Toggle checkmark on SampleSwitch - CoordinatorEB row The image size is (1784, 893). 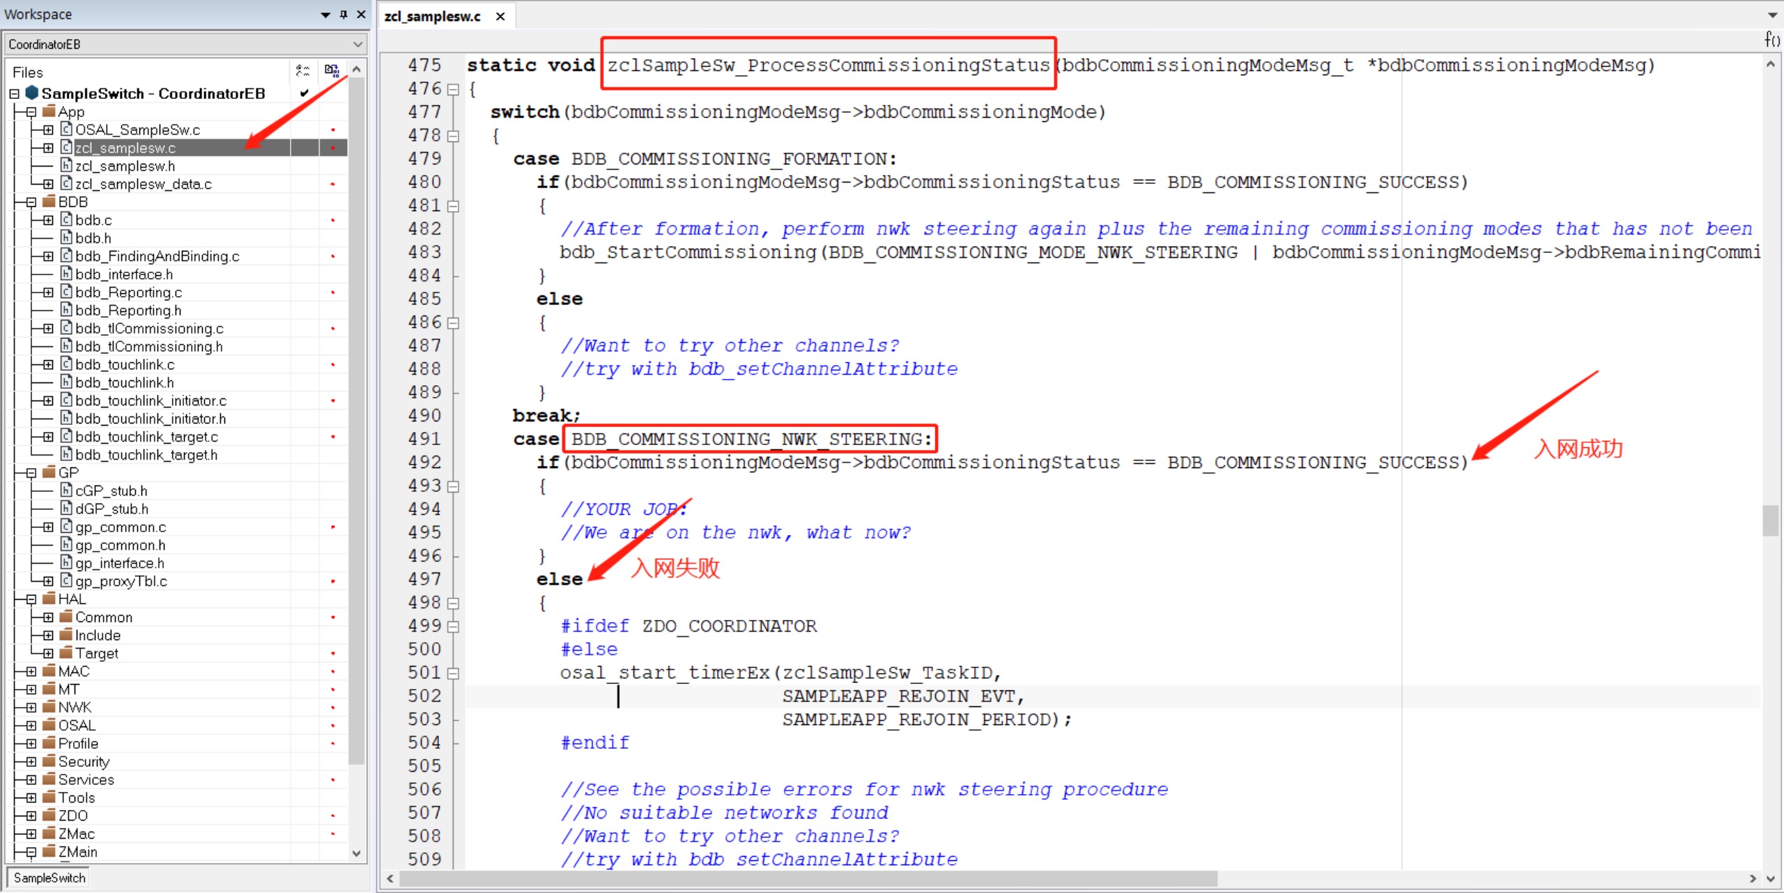click(304, 93)
